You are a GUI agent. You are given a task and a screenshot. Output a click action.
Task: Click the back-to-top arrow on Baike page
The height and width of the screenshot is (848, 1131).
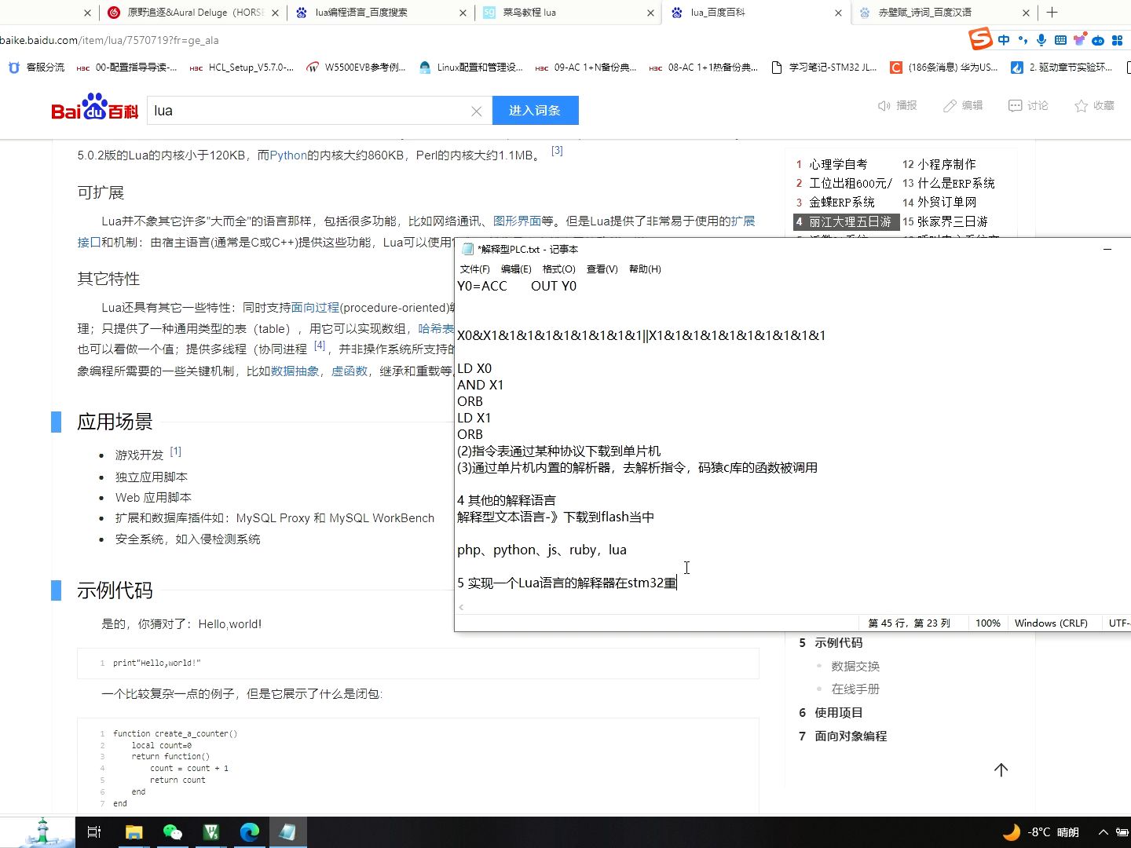click(1001, 770)
